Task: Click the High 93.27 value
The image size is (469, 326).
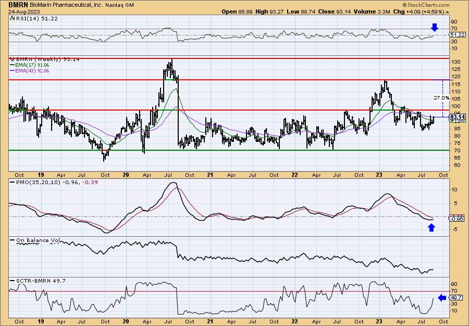Action: (x=270, y=11)
